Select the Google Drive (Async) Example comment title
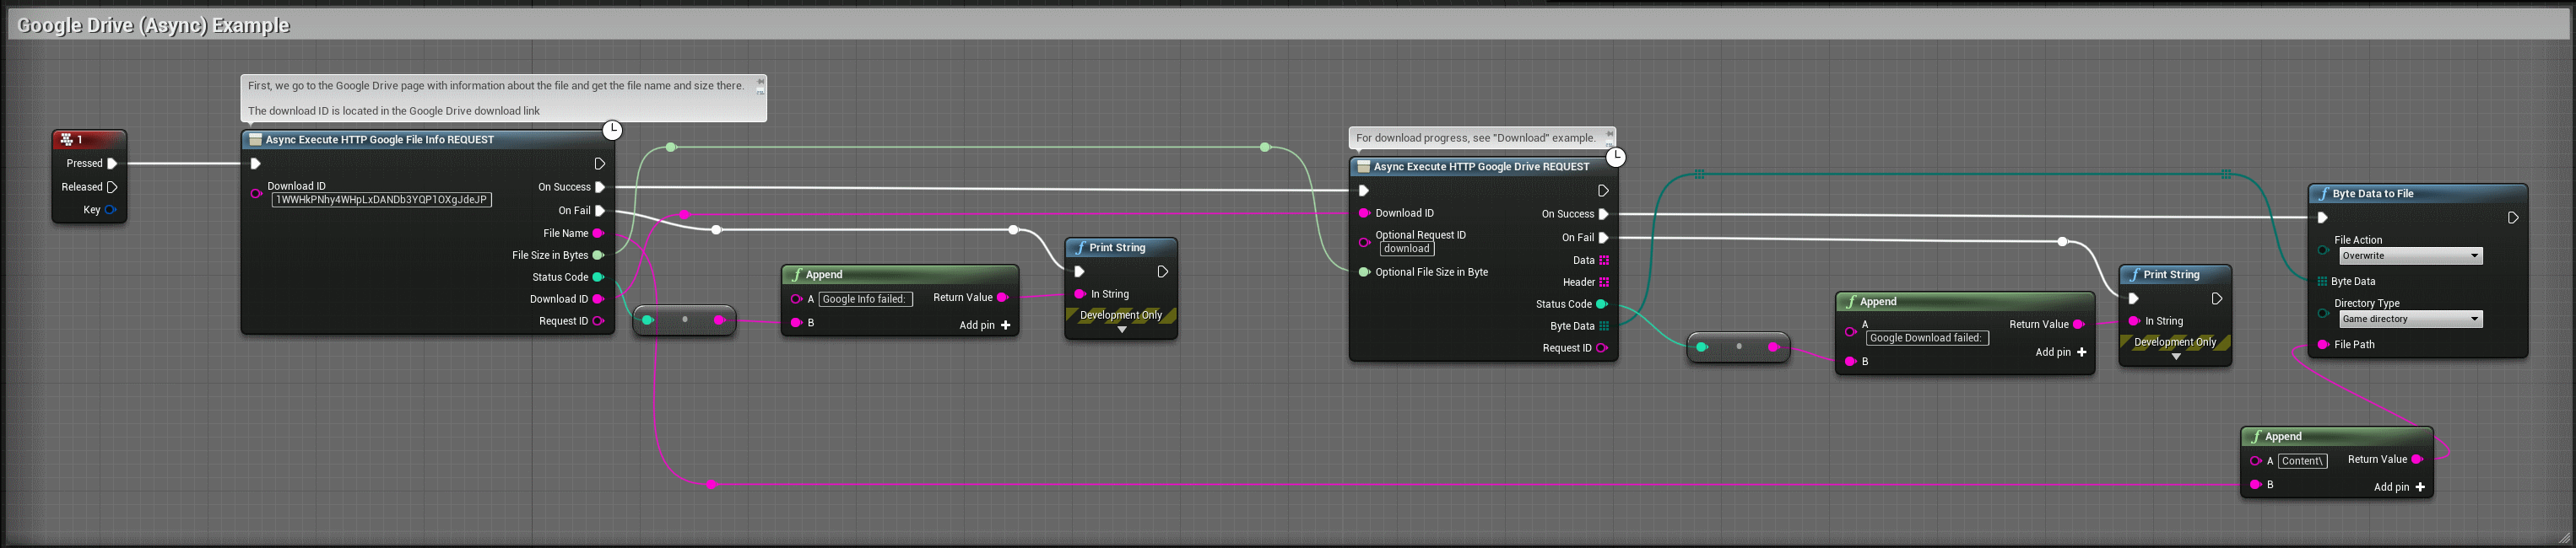This screenshot has height=548, width=2576. pyautogui.click(x=154, y=25)
